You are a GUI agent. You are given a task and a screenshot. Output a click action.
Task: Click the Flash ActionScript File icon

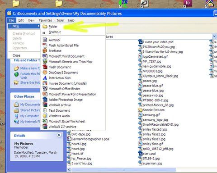pos(45,45)
